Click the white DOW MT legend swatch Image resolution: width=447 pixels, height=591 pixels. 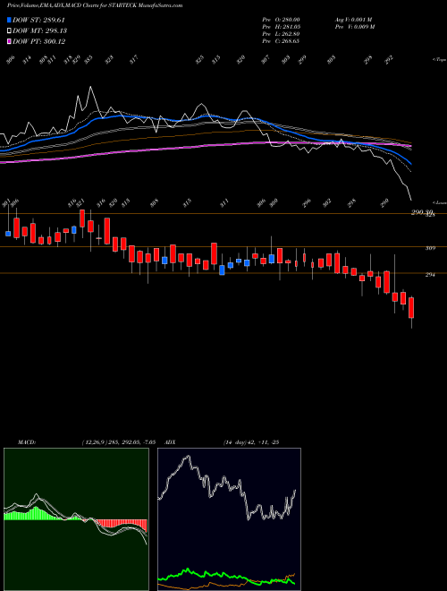tap(9, 30)
